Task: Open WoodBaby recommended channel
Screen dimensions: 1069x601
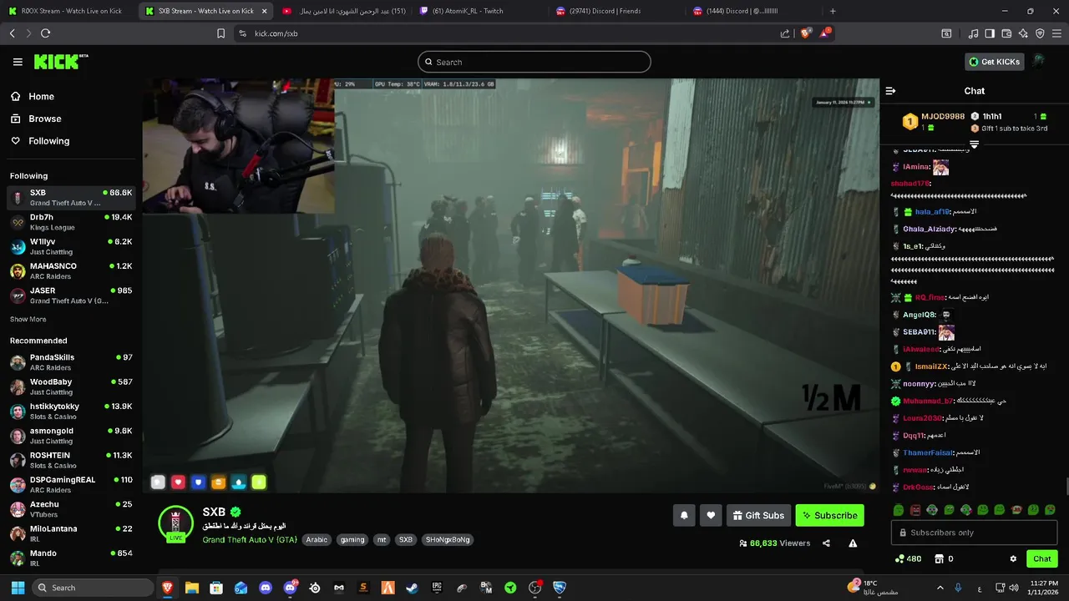Action: (70, 386)
